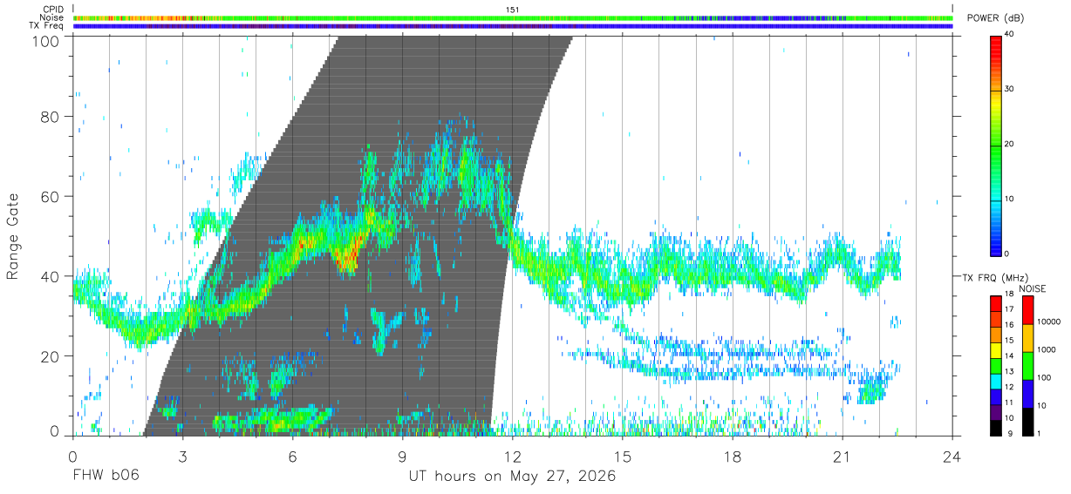Click the CPID label at top left

[51, 10]
